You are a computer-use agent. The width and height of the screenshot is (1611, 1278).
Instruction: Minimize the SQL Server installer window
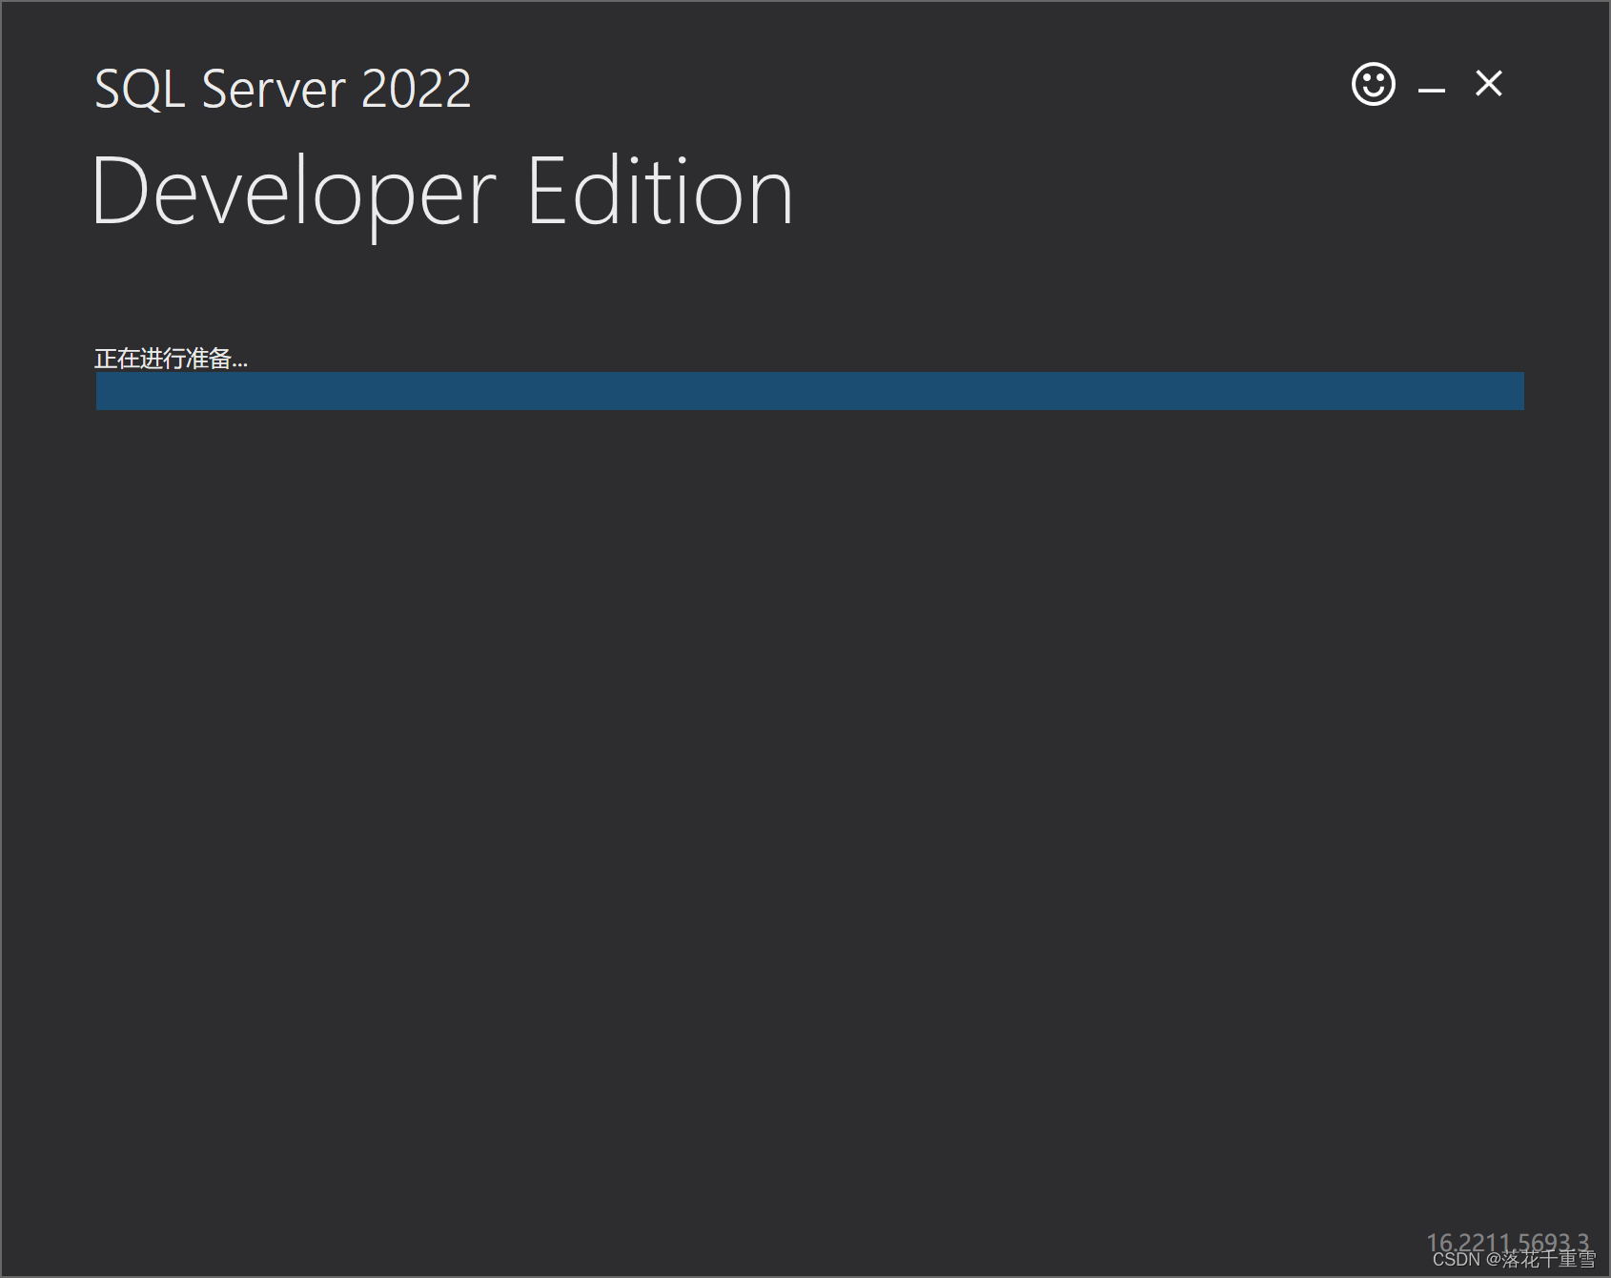(1432, 90)
